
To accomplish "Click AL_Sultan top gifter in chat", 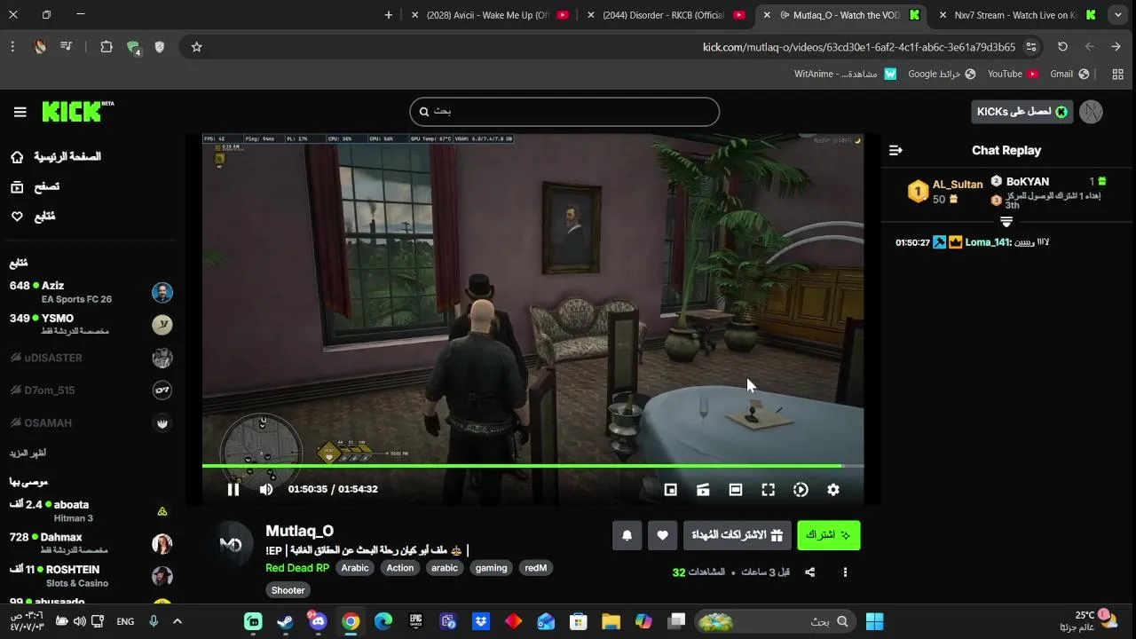I will [x=958, y=185].
